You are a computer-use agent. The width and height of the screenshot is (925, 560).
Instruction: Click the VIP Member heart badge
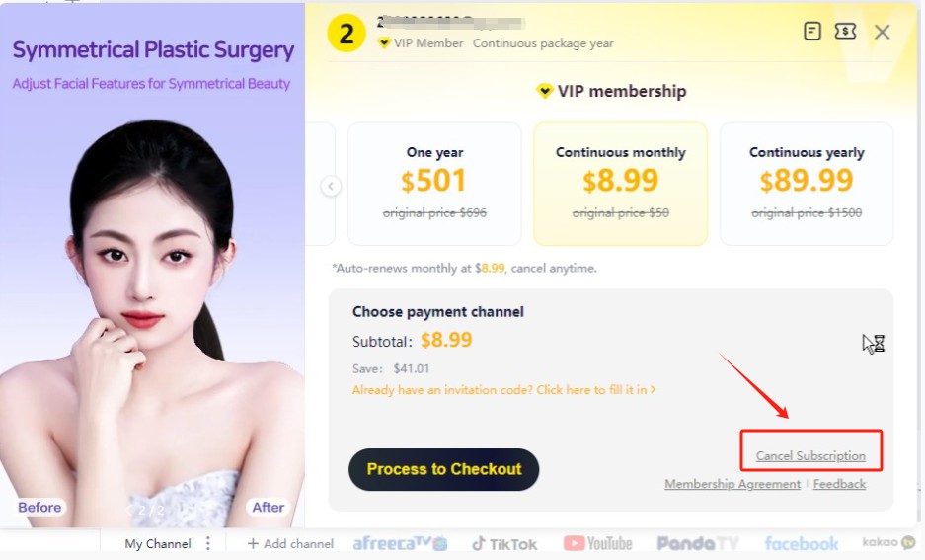pyautogui.click(x=384, y=43)
